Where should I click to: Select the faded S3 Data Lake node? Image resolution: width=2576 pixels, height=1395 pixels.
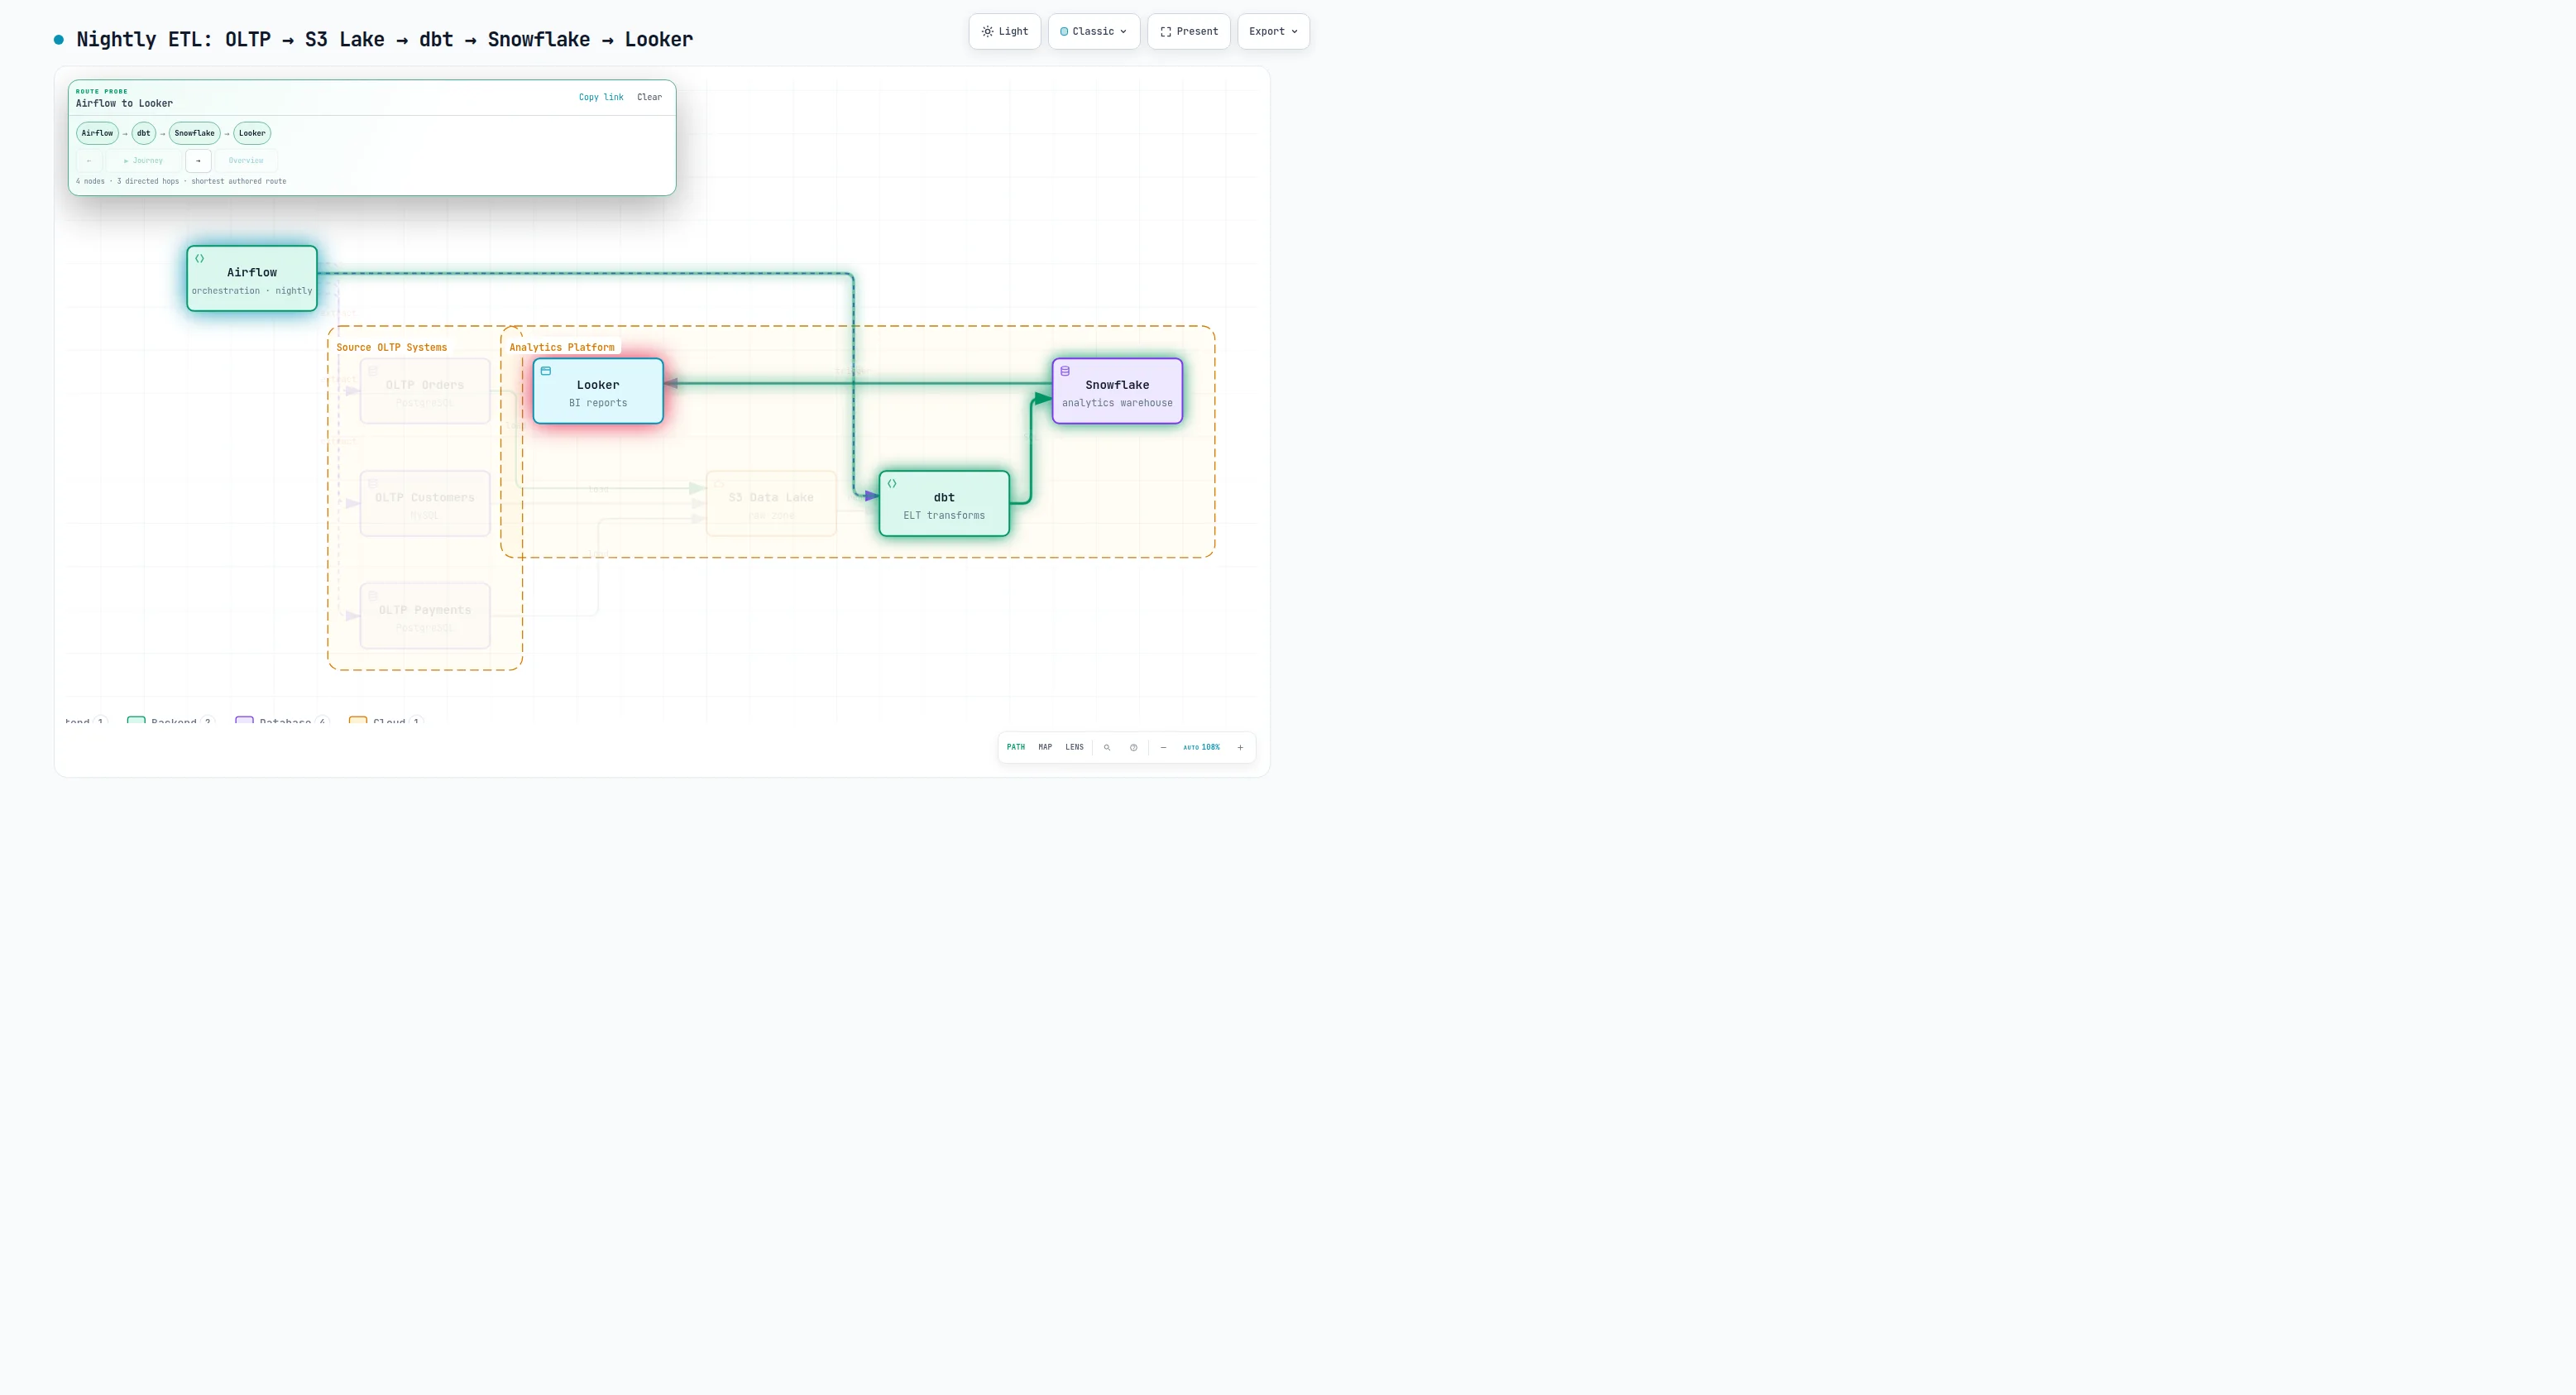[771, 504]
